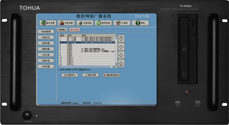The image size is (229, 125).
Task: Click the 名称 column header
Action: [x=73, y=35]
